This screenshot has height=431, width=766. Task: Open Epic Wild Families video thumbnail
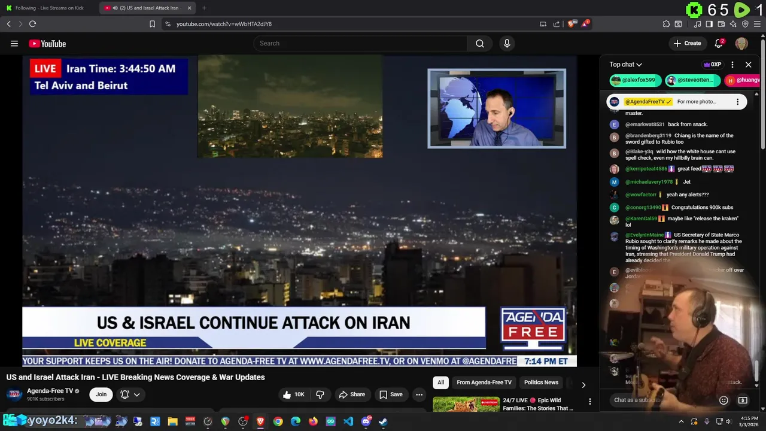pos(466,405)
